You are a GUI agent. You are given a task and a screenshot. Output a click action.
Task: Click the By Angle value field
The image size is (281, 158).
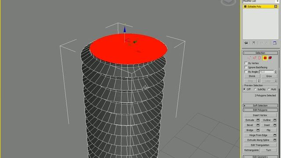[x=267, y=72]
